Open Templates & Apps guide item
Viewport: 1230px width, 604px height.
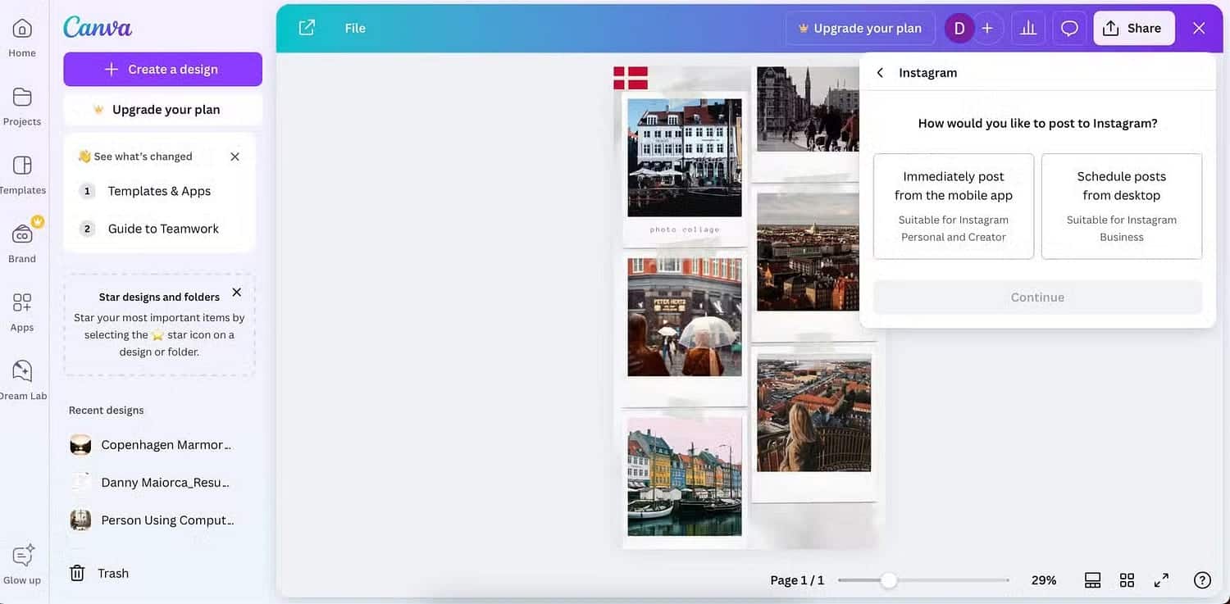tap(159, 191)
